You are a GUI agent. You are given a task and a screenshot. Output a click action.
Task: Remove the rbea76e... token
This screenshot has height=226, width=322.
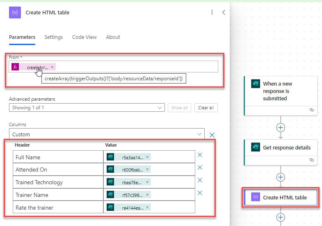(x=147, y=182)
